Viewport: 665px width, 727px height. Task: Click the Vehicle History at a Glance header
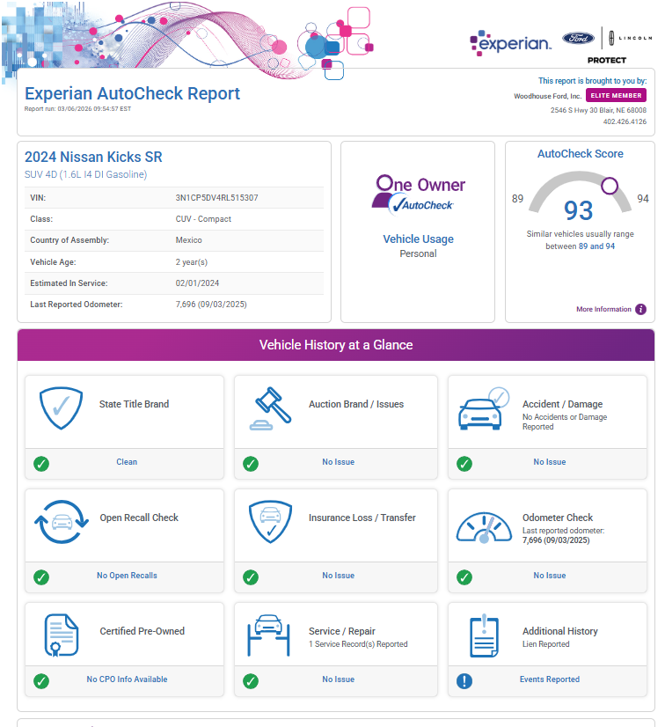pyautogui.click(x=335, y=345)
